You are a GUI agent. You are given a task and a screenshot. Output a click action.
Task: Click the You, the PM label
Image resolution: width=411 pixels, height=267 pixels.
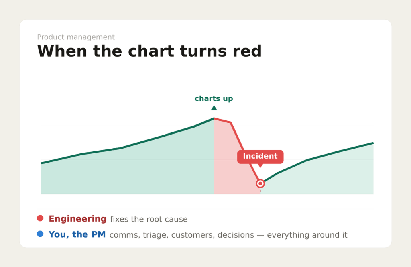[77, 234]
